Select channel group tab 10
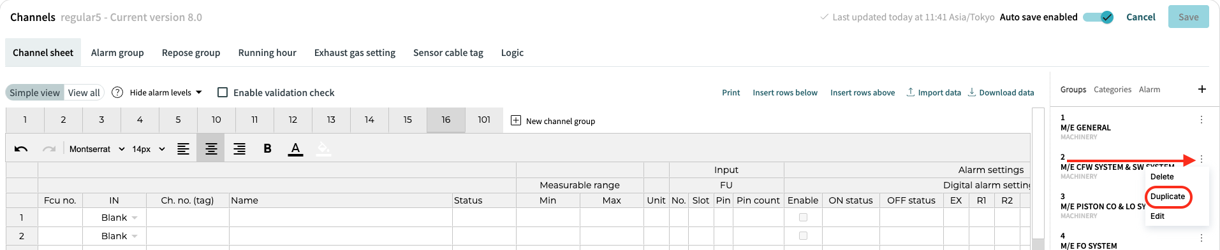1220x250 pixels. (216, 120)
